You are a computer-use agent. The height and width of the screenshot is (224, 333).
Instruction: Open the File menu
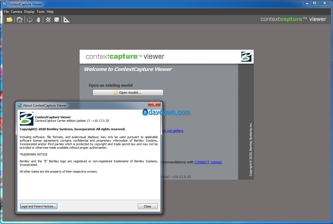click(6, 12)
